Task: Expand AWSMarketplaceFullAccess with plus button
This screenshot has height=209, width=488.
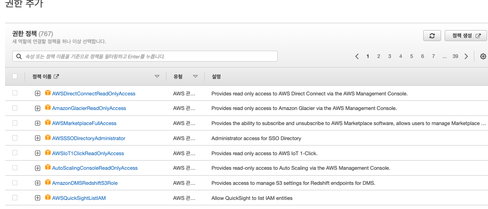Action: tap(38, 123)
